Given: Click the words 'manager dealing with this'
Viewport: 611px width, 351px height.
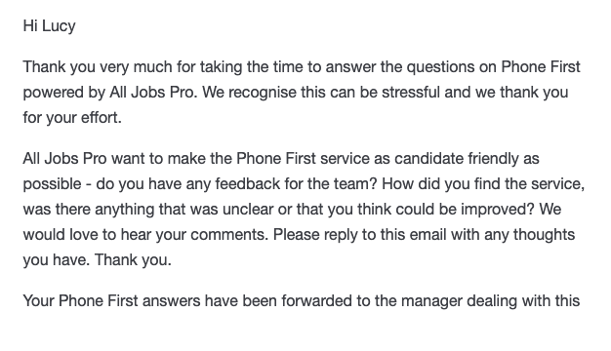Looking at the screenshot, I should pos(491,301).
